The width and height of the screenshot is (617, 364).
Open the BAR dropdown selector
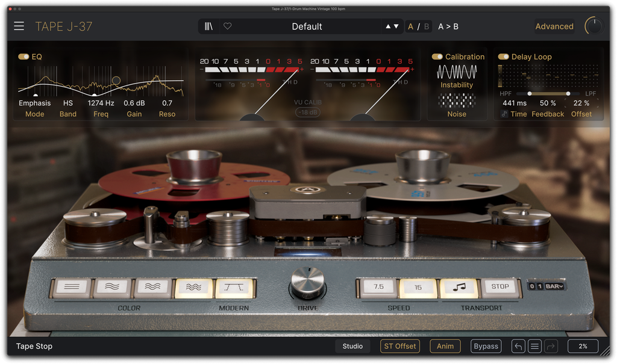(554, 286)
